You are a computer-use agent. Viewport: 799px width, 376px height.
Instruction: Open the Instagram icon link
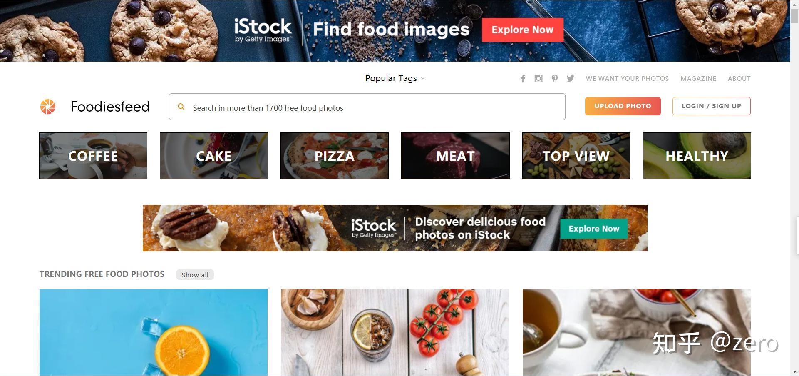point(538,78)
